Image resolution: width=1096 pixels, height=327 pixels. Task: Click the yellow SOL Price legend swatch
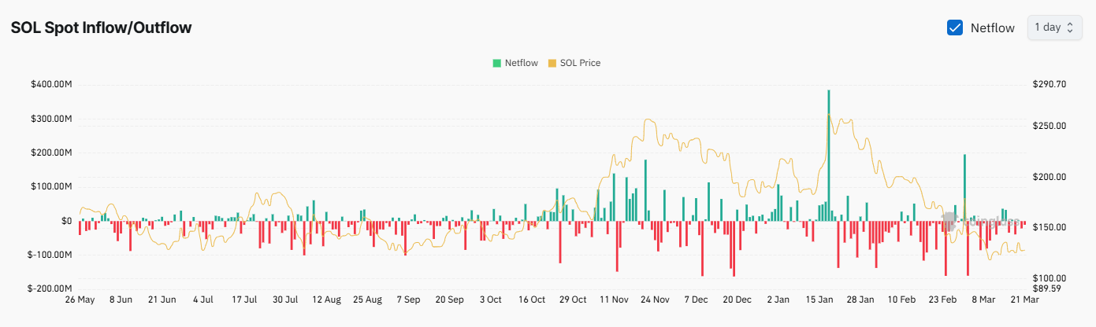point(552,63)
